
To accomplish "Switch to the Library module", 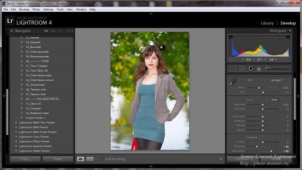I will pyautogui.click(x=267, y=23).
